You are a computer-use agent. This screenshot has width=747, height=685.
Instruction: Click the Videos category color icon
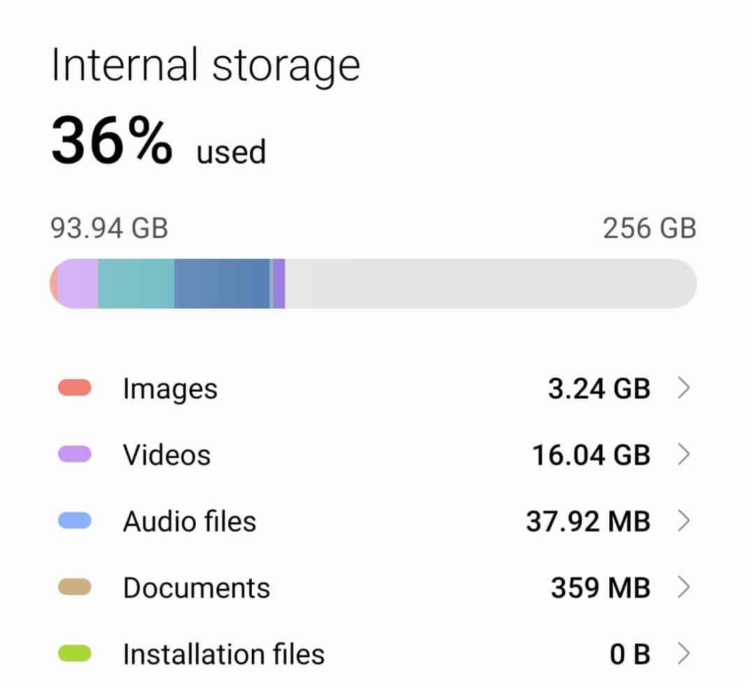(x=76, y=455)
